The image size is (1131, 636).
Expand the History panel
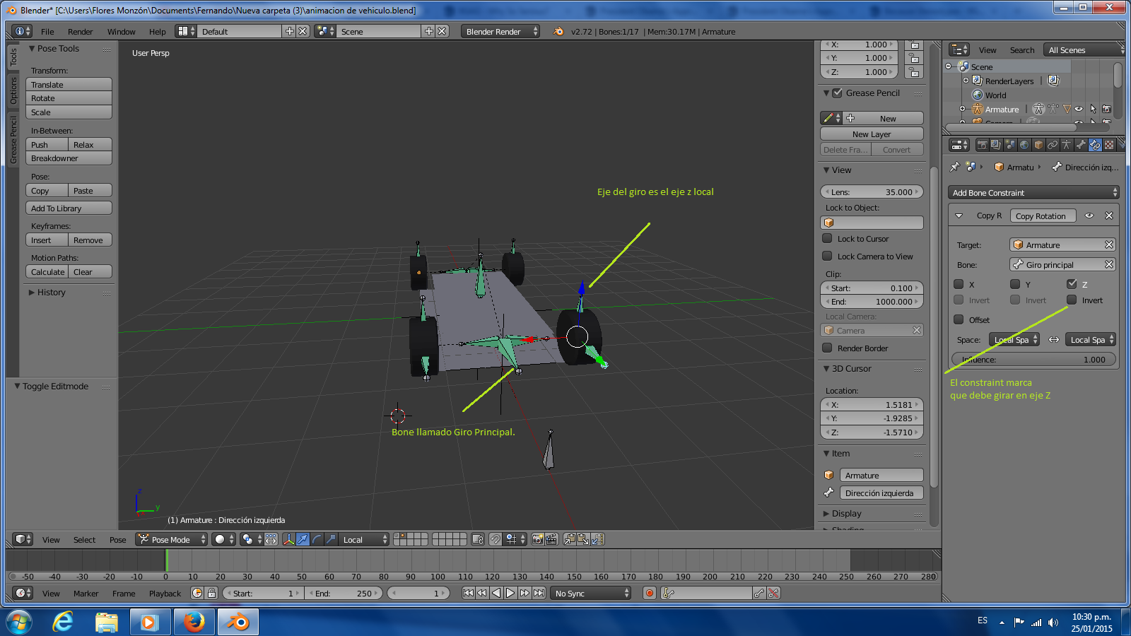pyautogui.click(x=51, y=293)
